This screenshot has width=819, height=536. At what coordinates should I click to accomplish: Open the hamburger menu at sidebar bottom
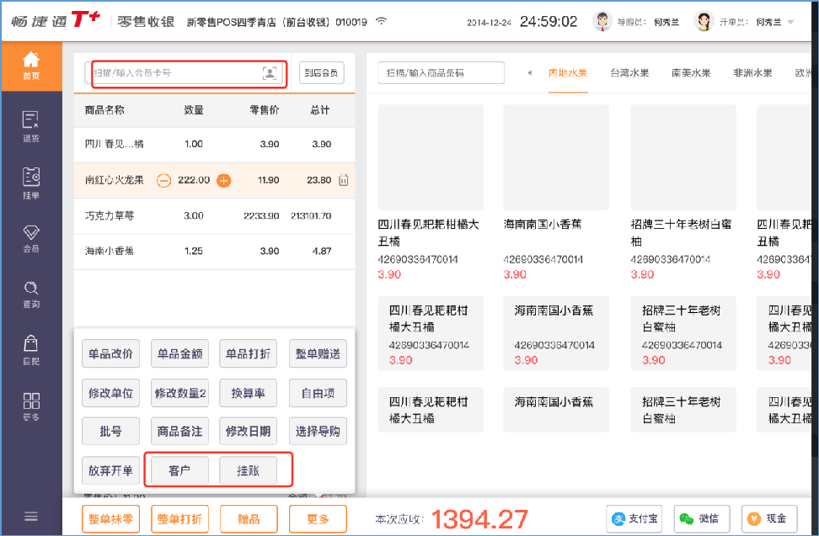pyautogui.click(x=30, y=517)
